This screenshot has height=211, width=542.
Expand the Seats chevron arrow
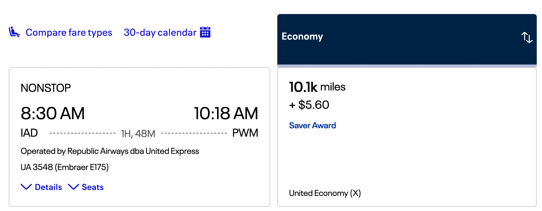(x=73, y=187)
